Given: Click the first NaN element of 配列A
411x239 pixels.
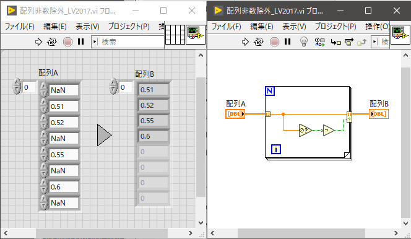Looking at the screenshot, I should 64,90.
